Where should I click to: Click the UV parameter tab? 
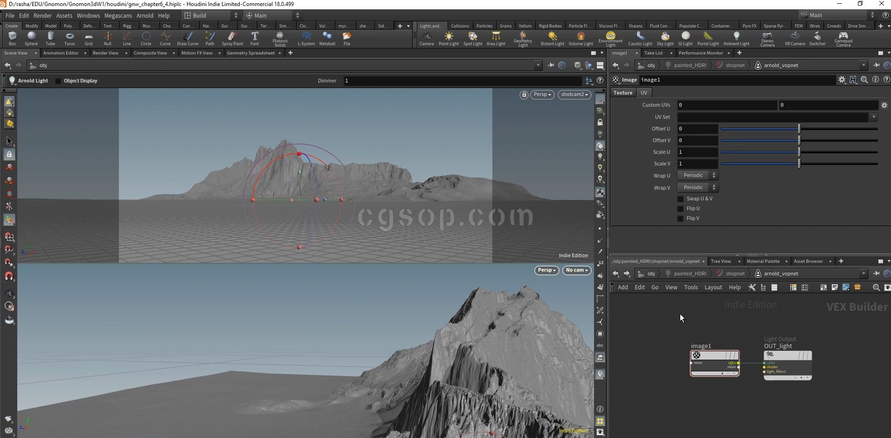pos(644,93)
